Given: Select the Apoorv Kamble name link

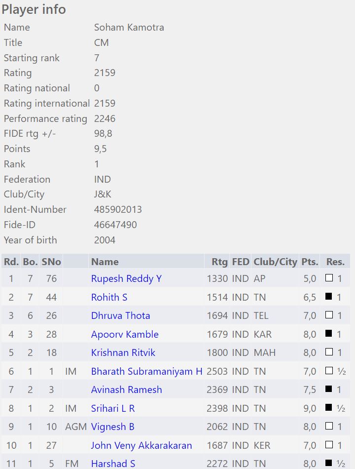Looking at the screenshot, I should click(x=125, y=334).
